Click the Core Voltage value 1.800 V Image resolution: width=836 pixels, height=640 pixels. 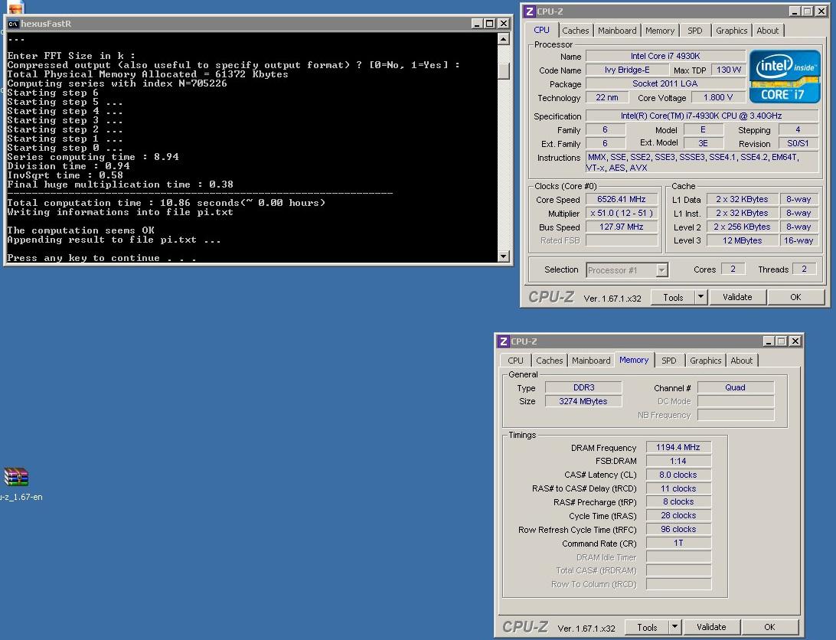(x=717, y=97)
